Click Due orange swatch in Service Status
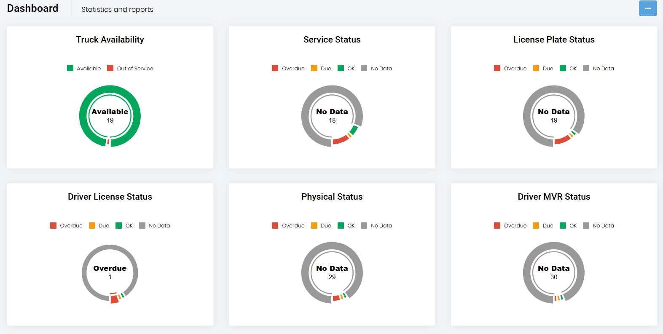This screenshot has height=334, width=663. tap(314, 68)
